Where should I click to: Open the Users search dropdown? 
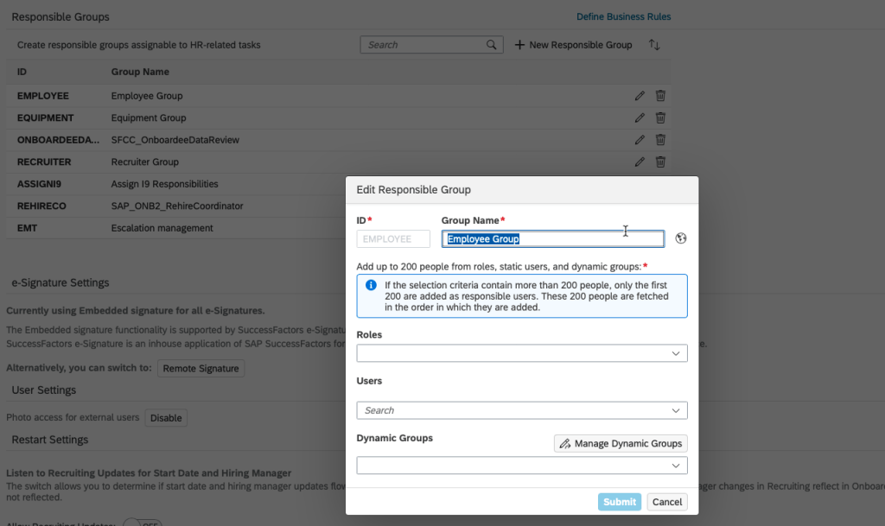coord(675,410)
